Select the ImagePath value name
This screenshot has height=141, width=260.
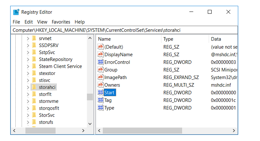[115, 77]
